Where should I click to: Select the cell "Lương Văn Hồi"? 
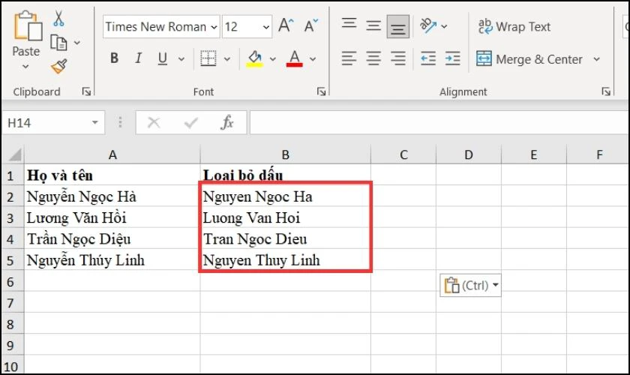[112, 217]
